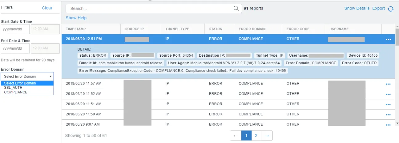Select the 2018/06/20 11:52 AM row
The image size is (399, 143).
228,94
